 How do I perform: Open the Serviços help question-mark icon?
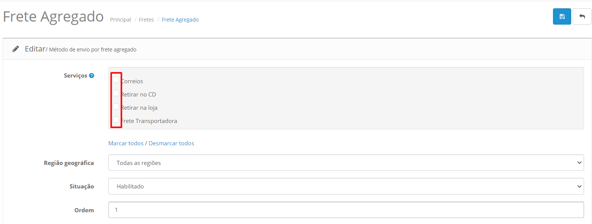(x=91, y=76)
